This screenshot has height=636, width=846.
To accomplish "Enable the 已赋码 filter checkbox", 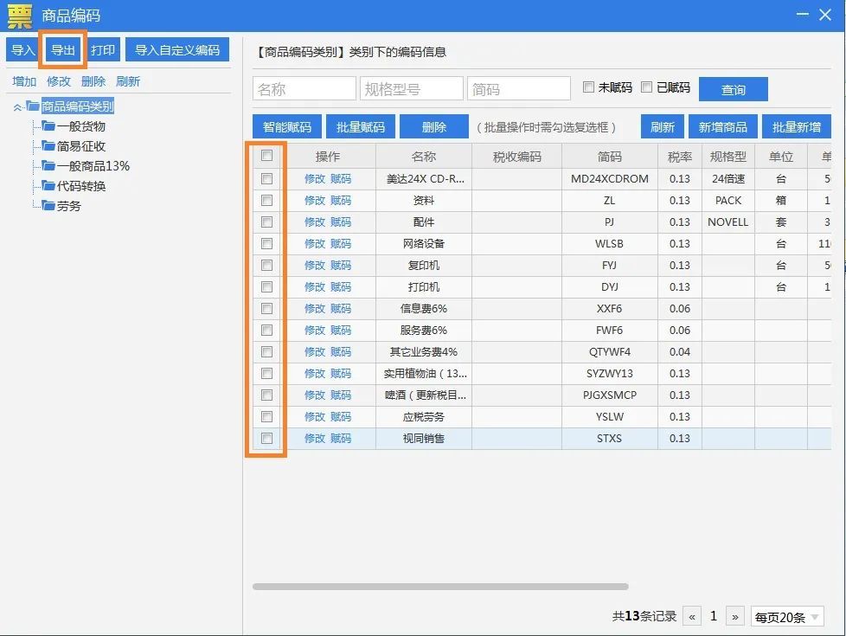I will pyautogui.click(x=647, y=87).
